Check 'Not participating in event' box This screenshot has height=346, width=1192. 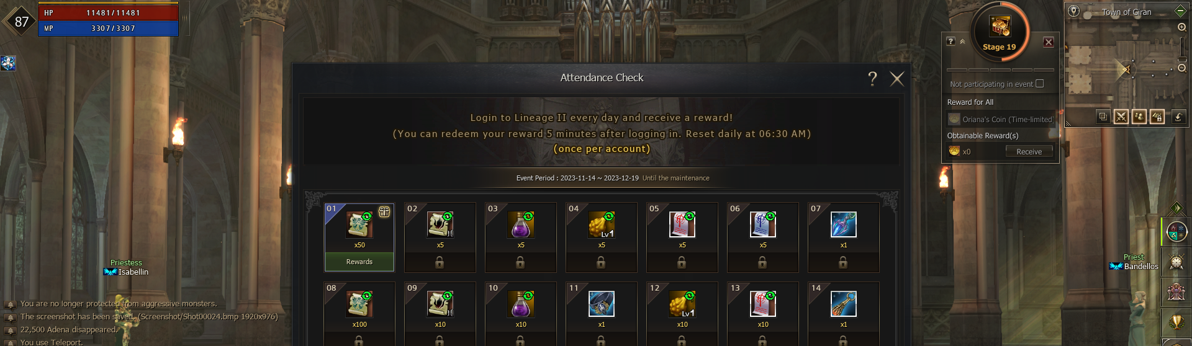1040,84
